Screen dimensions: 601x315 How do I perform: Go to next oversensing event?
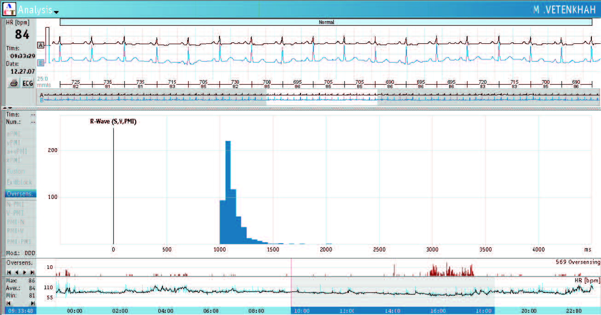[x=25, y=273]
